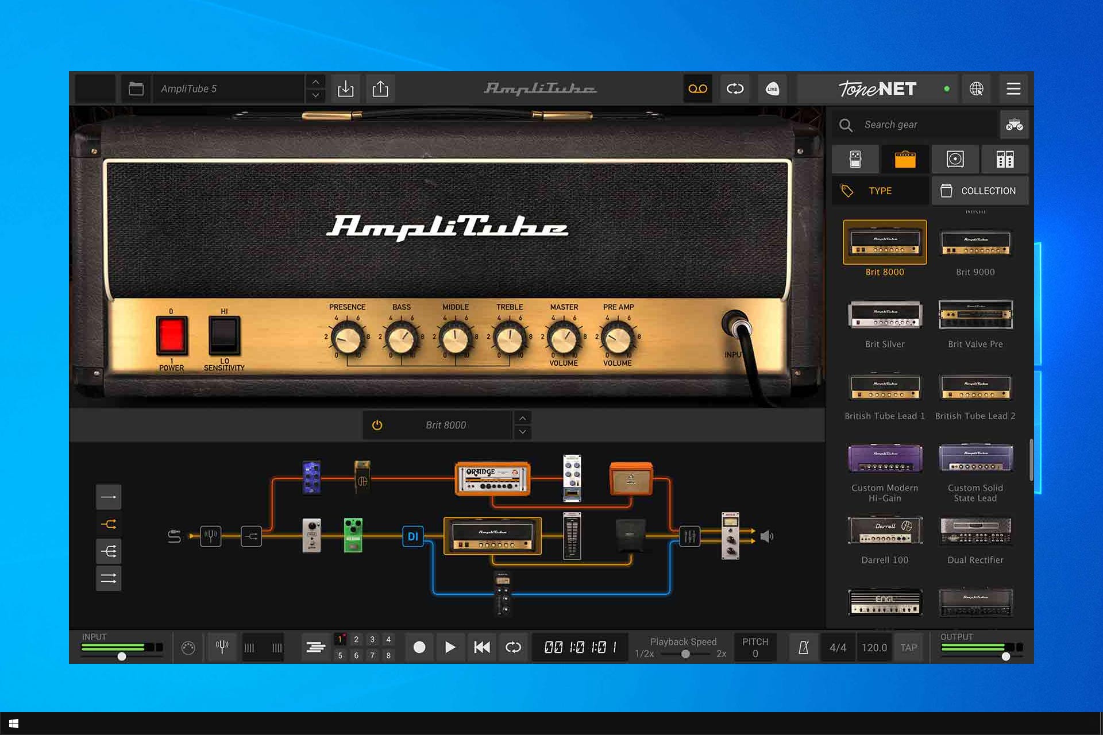Enable recorder track 1

(x=340, y=639)
